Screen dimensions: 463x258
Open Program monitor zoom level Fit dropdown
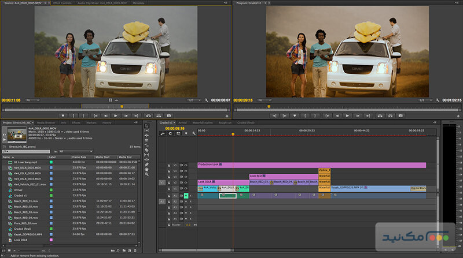click(x=264, y=100)
